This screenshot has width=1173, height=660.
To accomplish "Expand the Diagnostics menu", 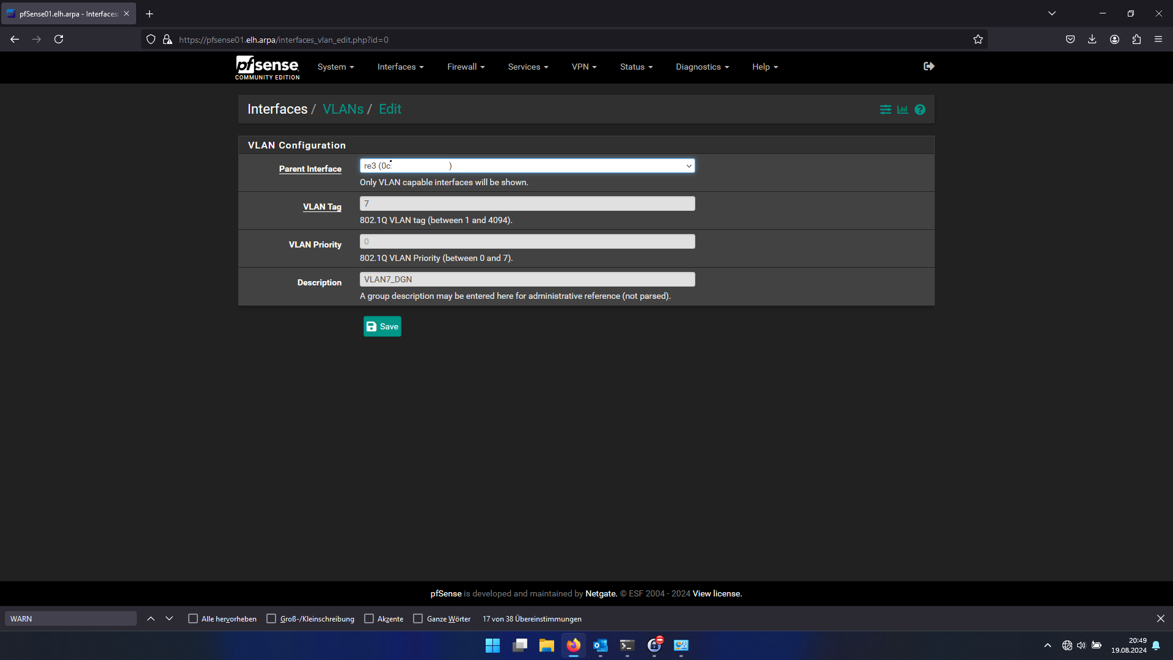I will [702, 67].
